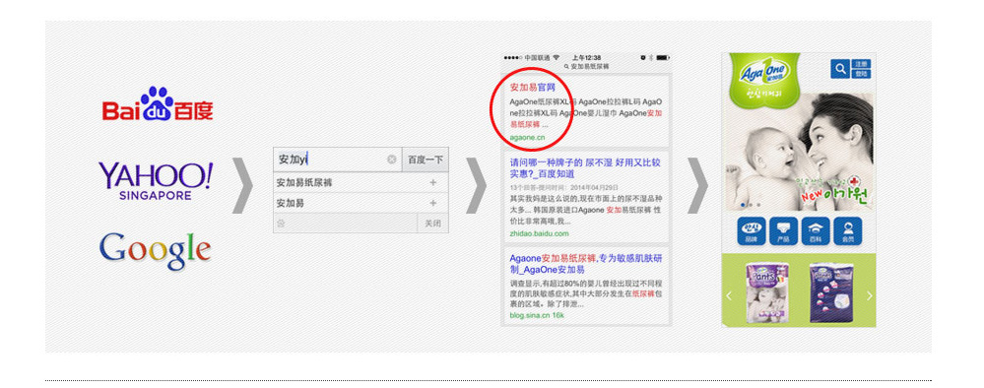
Task: Open the 品牌 brand icon
Action: click(x=751, y=231)
